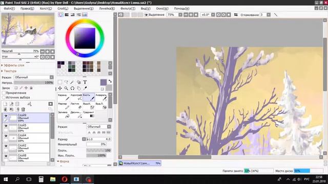Choose the lasso selection tool
This screenshot has height=184, width=328.
(66, 82)
